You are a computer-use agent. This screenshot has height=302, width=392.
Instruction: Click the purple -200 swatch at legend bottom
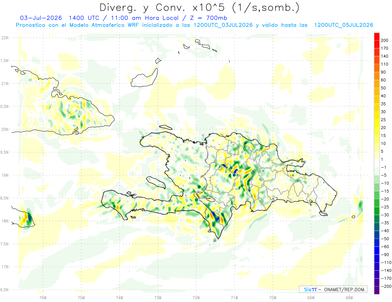click(x=377, y=290)
